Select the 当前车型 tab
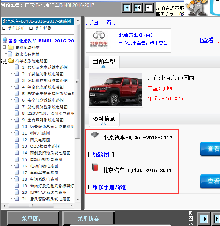Screen dimensions: 220x226 [x=104, y=63]
